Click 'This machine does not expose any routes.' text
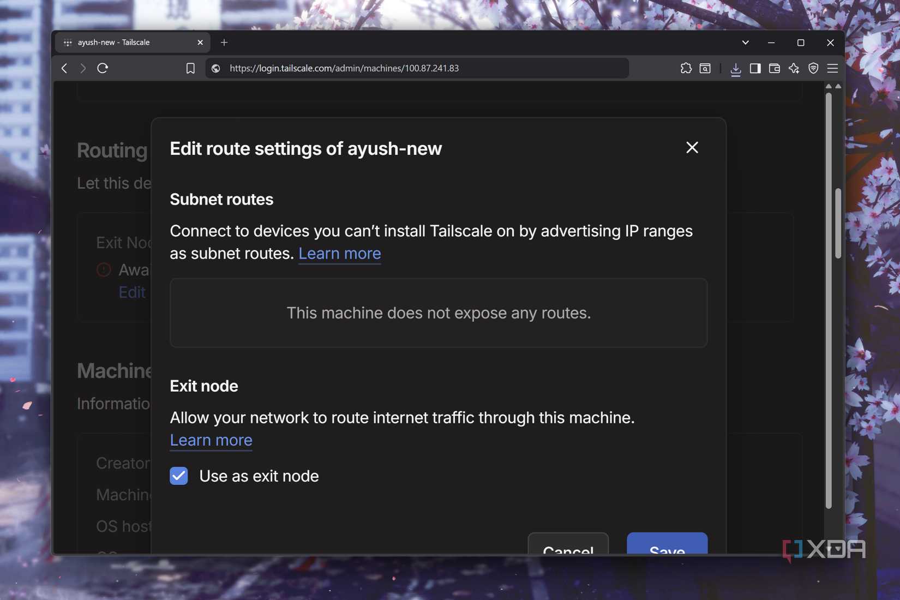 coord(439,313)
